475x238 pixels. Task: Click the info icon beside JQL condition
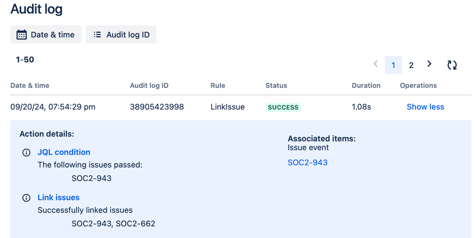tap(26, 152)
